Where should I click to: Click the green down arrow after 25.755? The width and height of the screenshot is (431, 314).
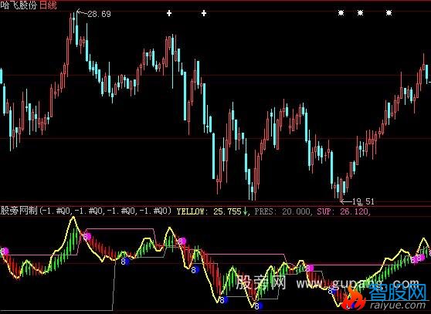click(245, 211)
